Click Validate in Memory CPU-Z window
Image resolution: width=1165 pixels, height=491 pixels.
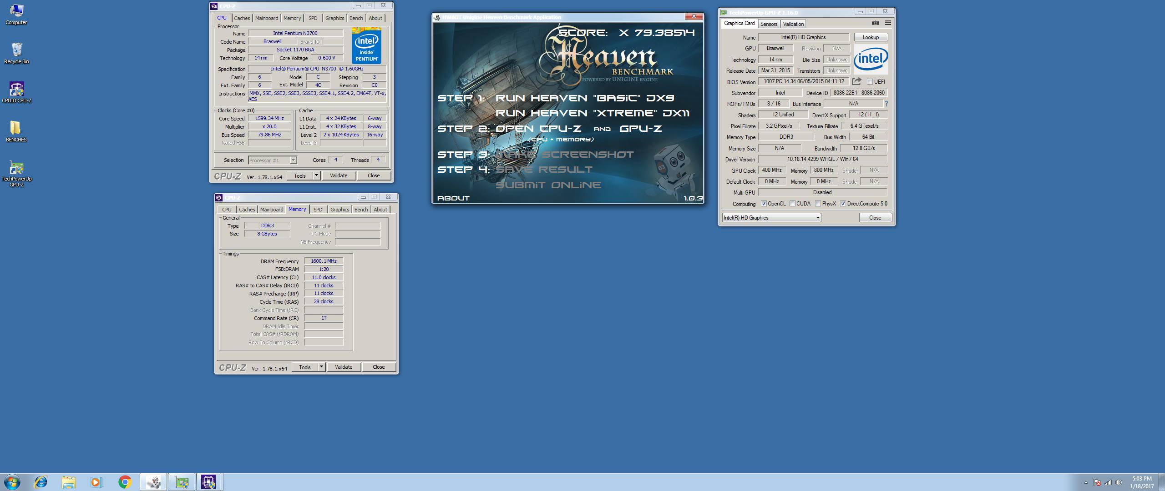[x=344, y=367]
